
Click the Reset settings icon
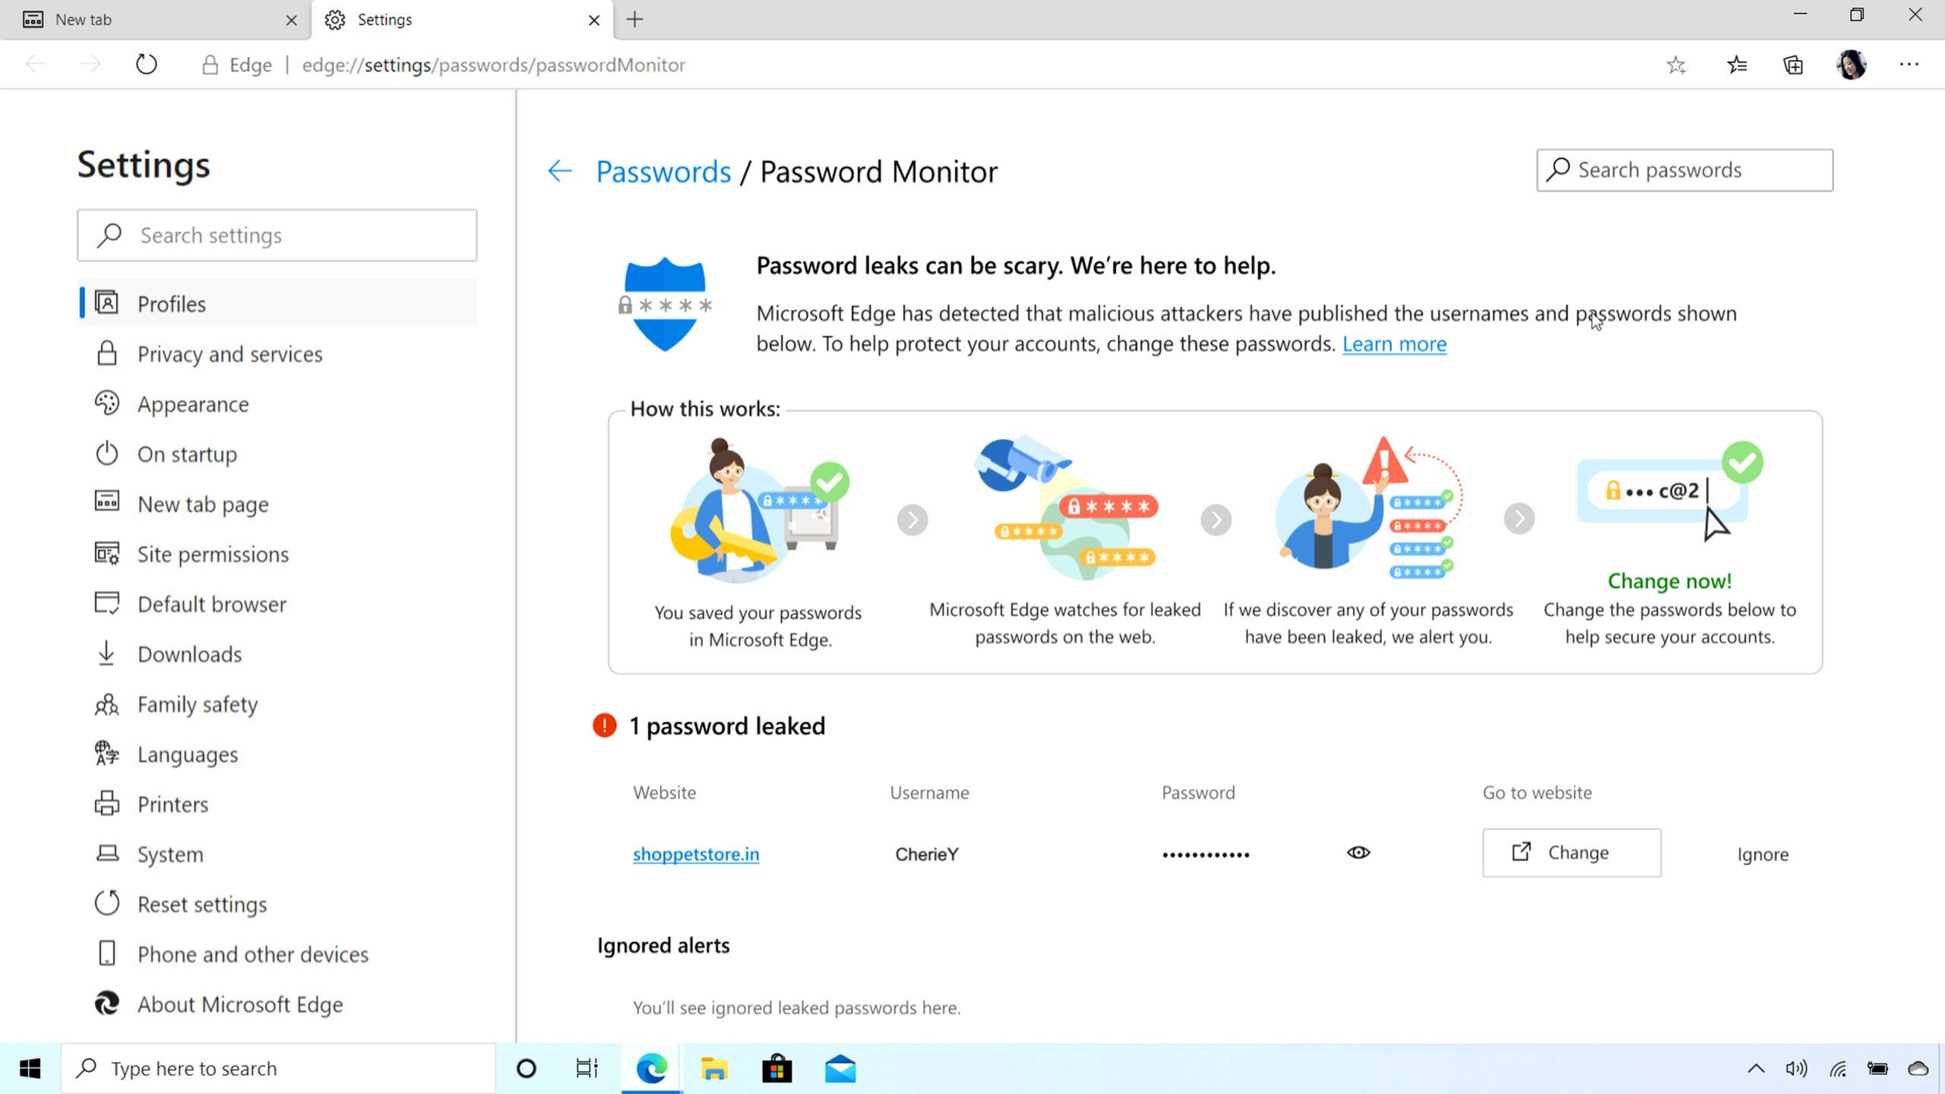coord(106,904)
